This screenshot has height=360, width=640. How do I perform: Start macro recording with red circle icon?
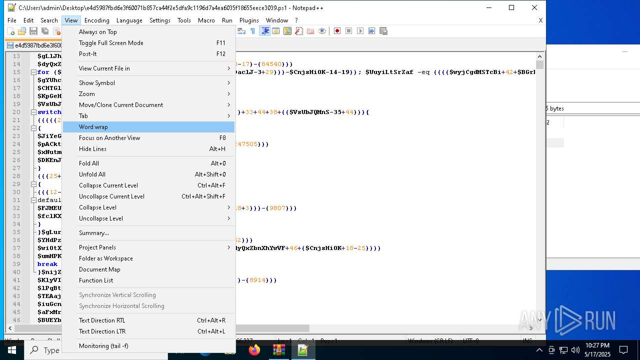pos(337,31)
